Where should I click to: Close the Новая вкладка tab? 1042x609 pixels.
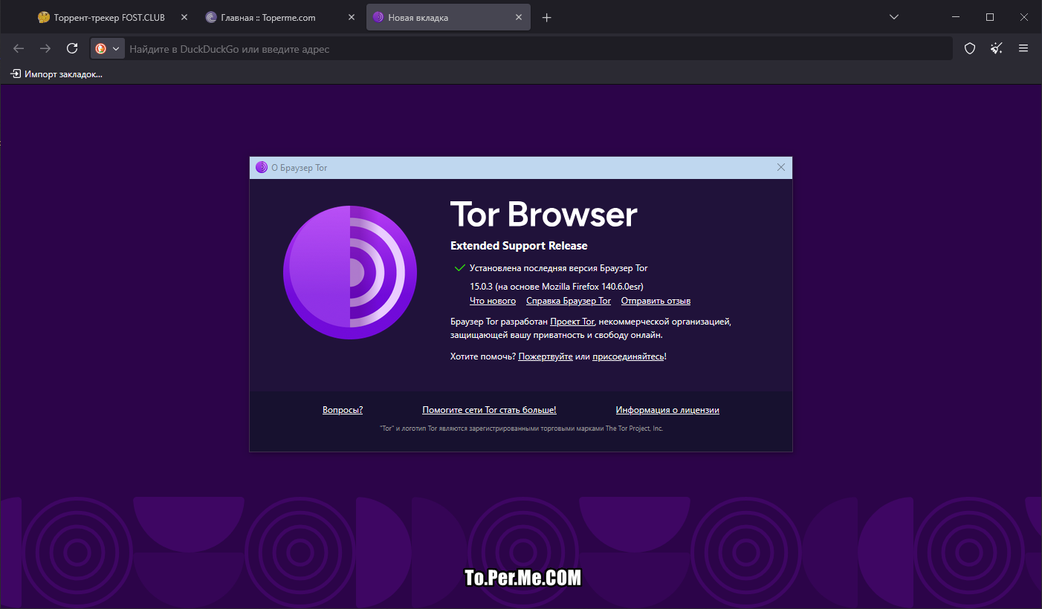(x=519, y=17)
